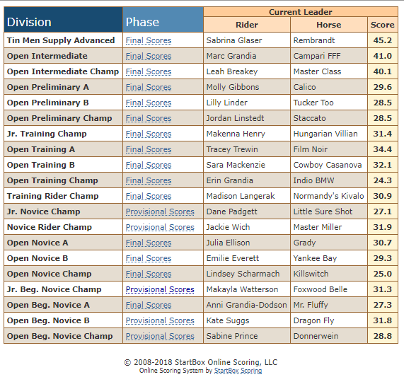View Provisional Scores for Open Beg. Novice B
Image resolution: width=404 pixels, height=377 pixels.
160,320
